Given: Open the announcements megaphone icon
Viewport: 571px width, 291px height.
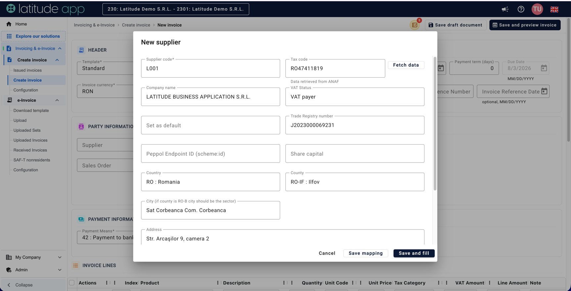Looking at the screenshot, I should pyautogui.click(x=505, y=9).
